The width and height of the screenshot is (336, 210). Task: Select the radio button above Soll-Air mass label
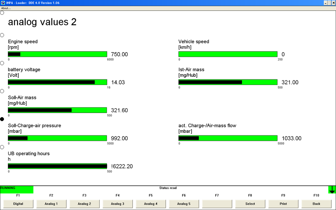(x=2, y=91)
